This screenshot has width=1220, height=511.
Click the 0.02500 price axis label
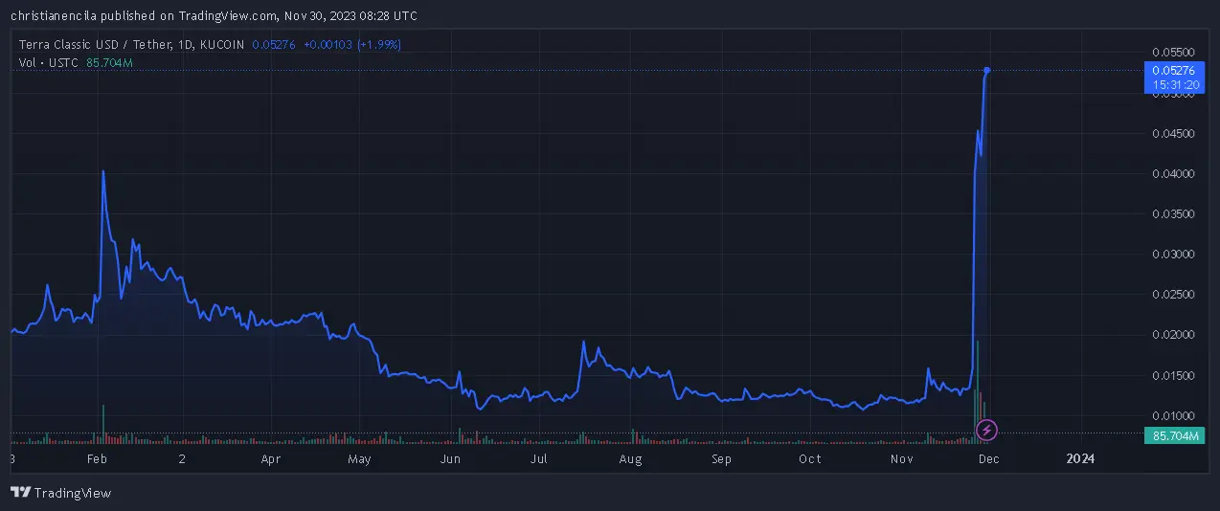click(1172, 295)
